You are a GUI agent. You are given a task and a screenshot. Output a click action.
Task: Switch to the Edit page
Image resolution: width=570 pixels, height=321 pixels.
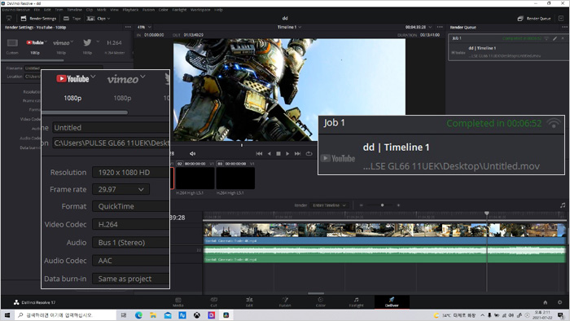tap(249, 302)
